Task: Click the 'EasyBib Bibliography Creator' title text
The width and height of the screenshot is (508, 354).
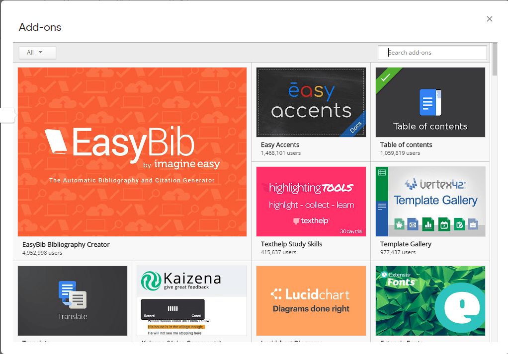Action: click(66, 245)
